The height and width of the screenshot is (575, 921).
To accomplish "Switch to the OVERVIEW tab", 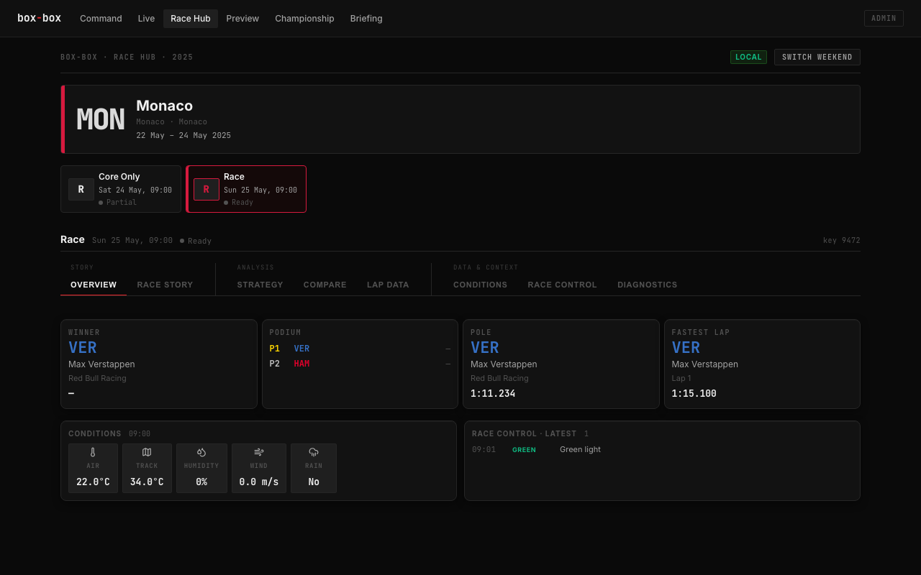I will [x=94, y=285].
